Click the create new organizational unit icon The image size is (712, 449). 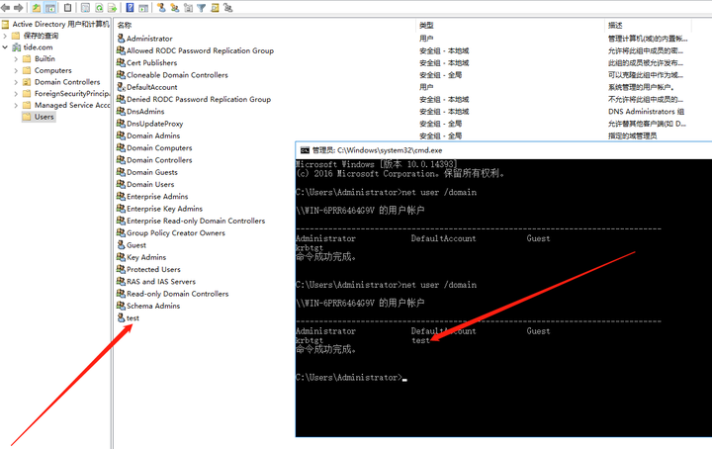(188, 8)
